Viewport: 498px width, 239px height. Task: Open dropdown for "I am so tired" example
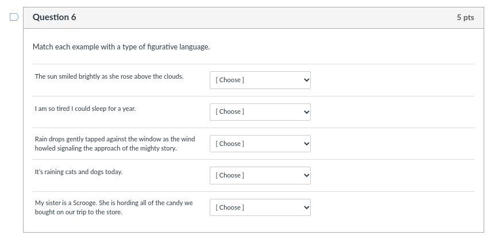260,112
